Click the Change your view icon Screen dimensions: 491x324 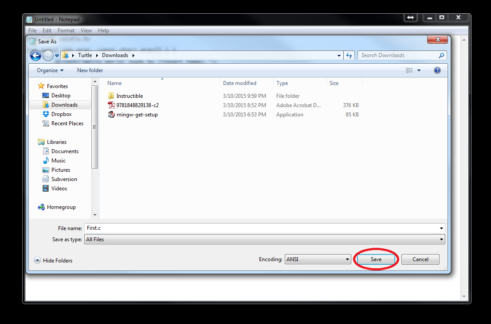tap(409, 70)
